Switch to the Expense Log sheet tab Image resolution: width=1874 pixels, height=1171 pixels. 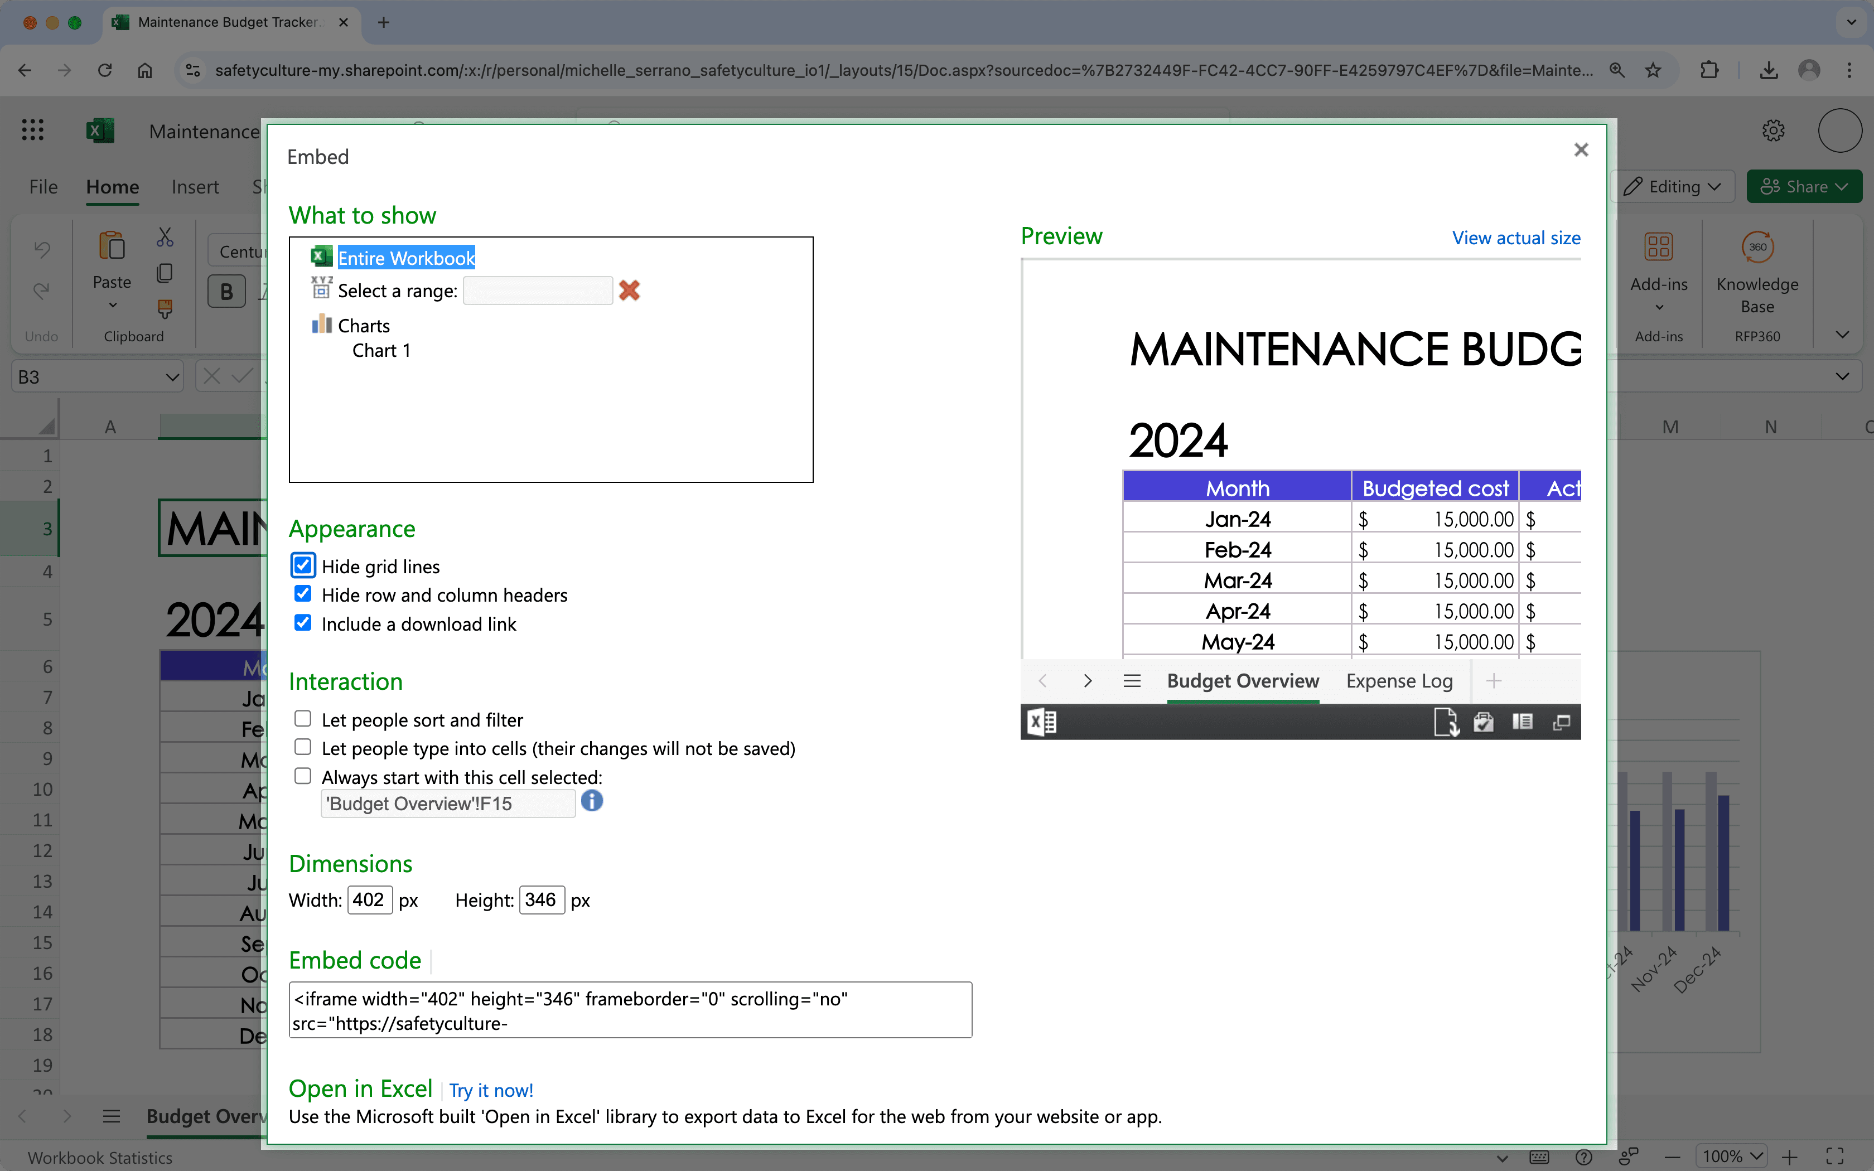click(1399, 681)
